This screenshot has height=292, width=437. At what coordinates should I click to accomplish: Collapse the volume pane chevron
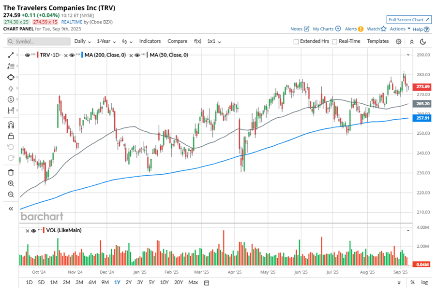coord(408,231)
